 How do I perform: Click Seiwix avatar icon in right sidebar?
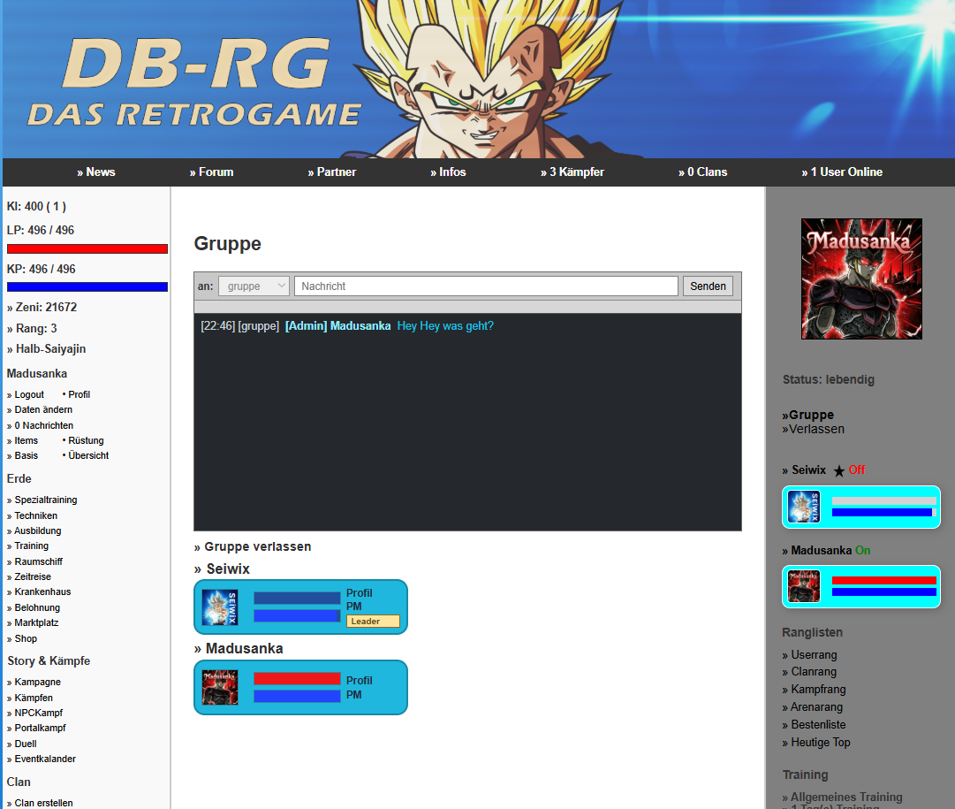point(804,507)
